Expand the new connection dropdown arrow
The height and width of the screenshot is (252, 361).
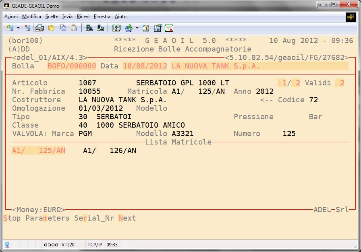tap(18, 28)
